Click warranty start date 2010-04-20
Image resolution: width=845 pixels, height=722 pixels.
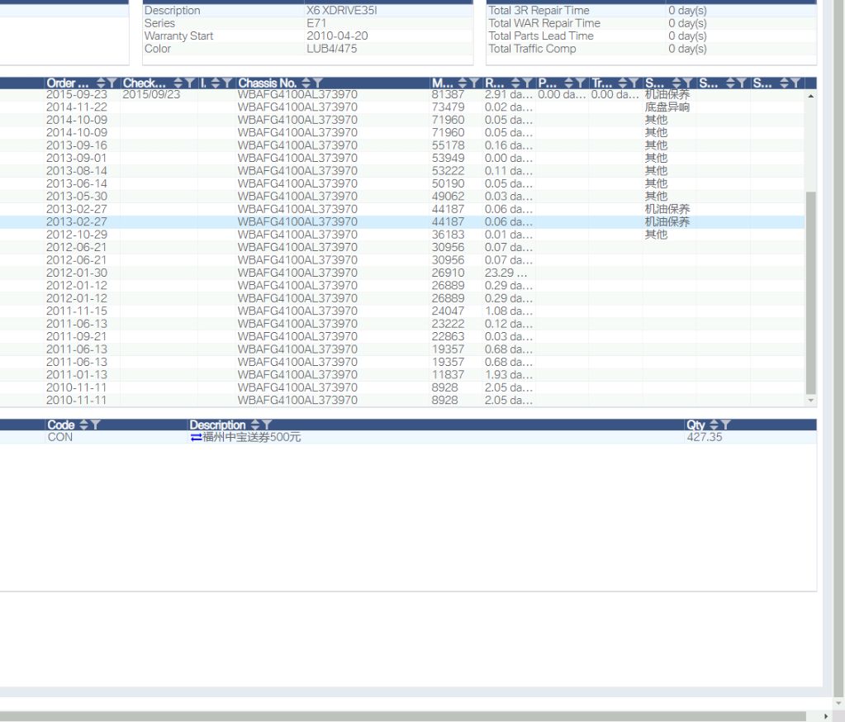pyautogui.click(x=337, y=36)
